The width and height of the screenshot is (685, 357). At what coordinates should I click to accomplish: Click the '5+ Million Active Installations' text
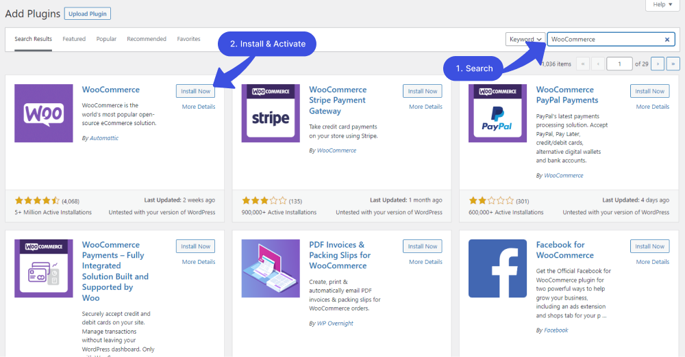[53, 213]
